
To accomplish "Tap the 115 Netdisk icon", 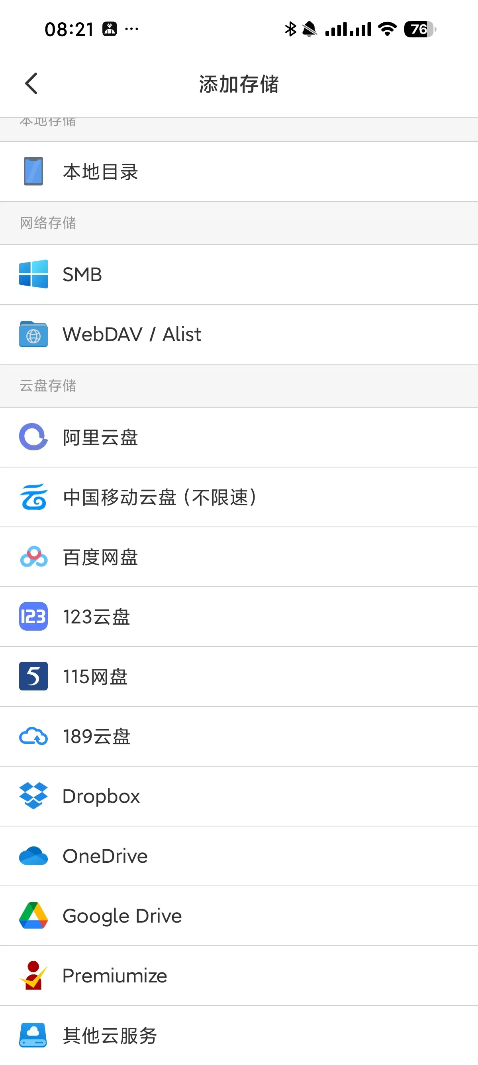I will (x=33, y=676).
